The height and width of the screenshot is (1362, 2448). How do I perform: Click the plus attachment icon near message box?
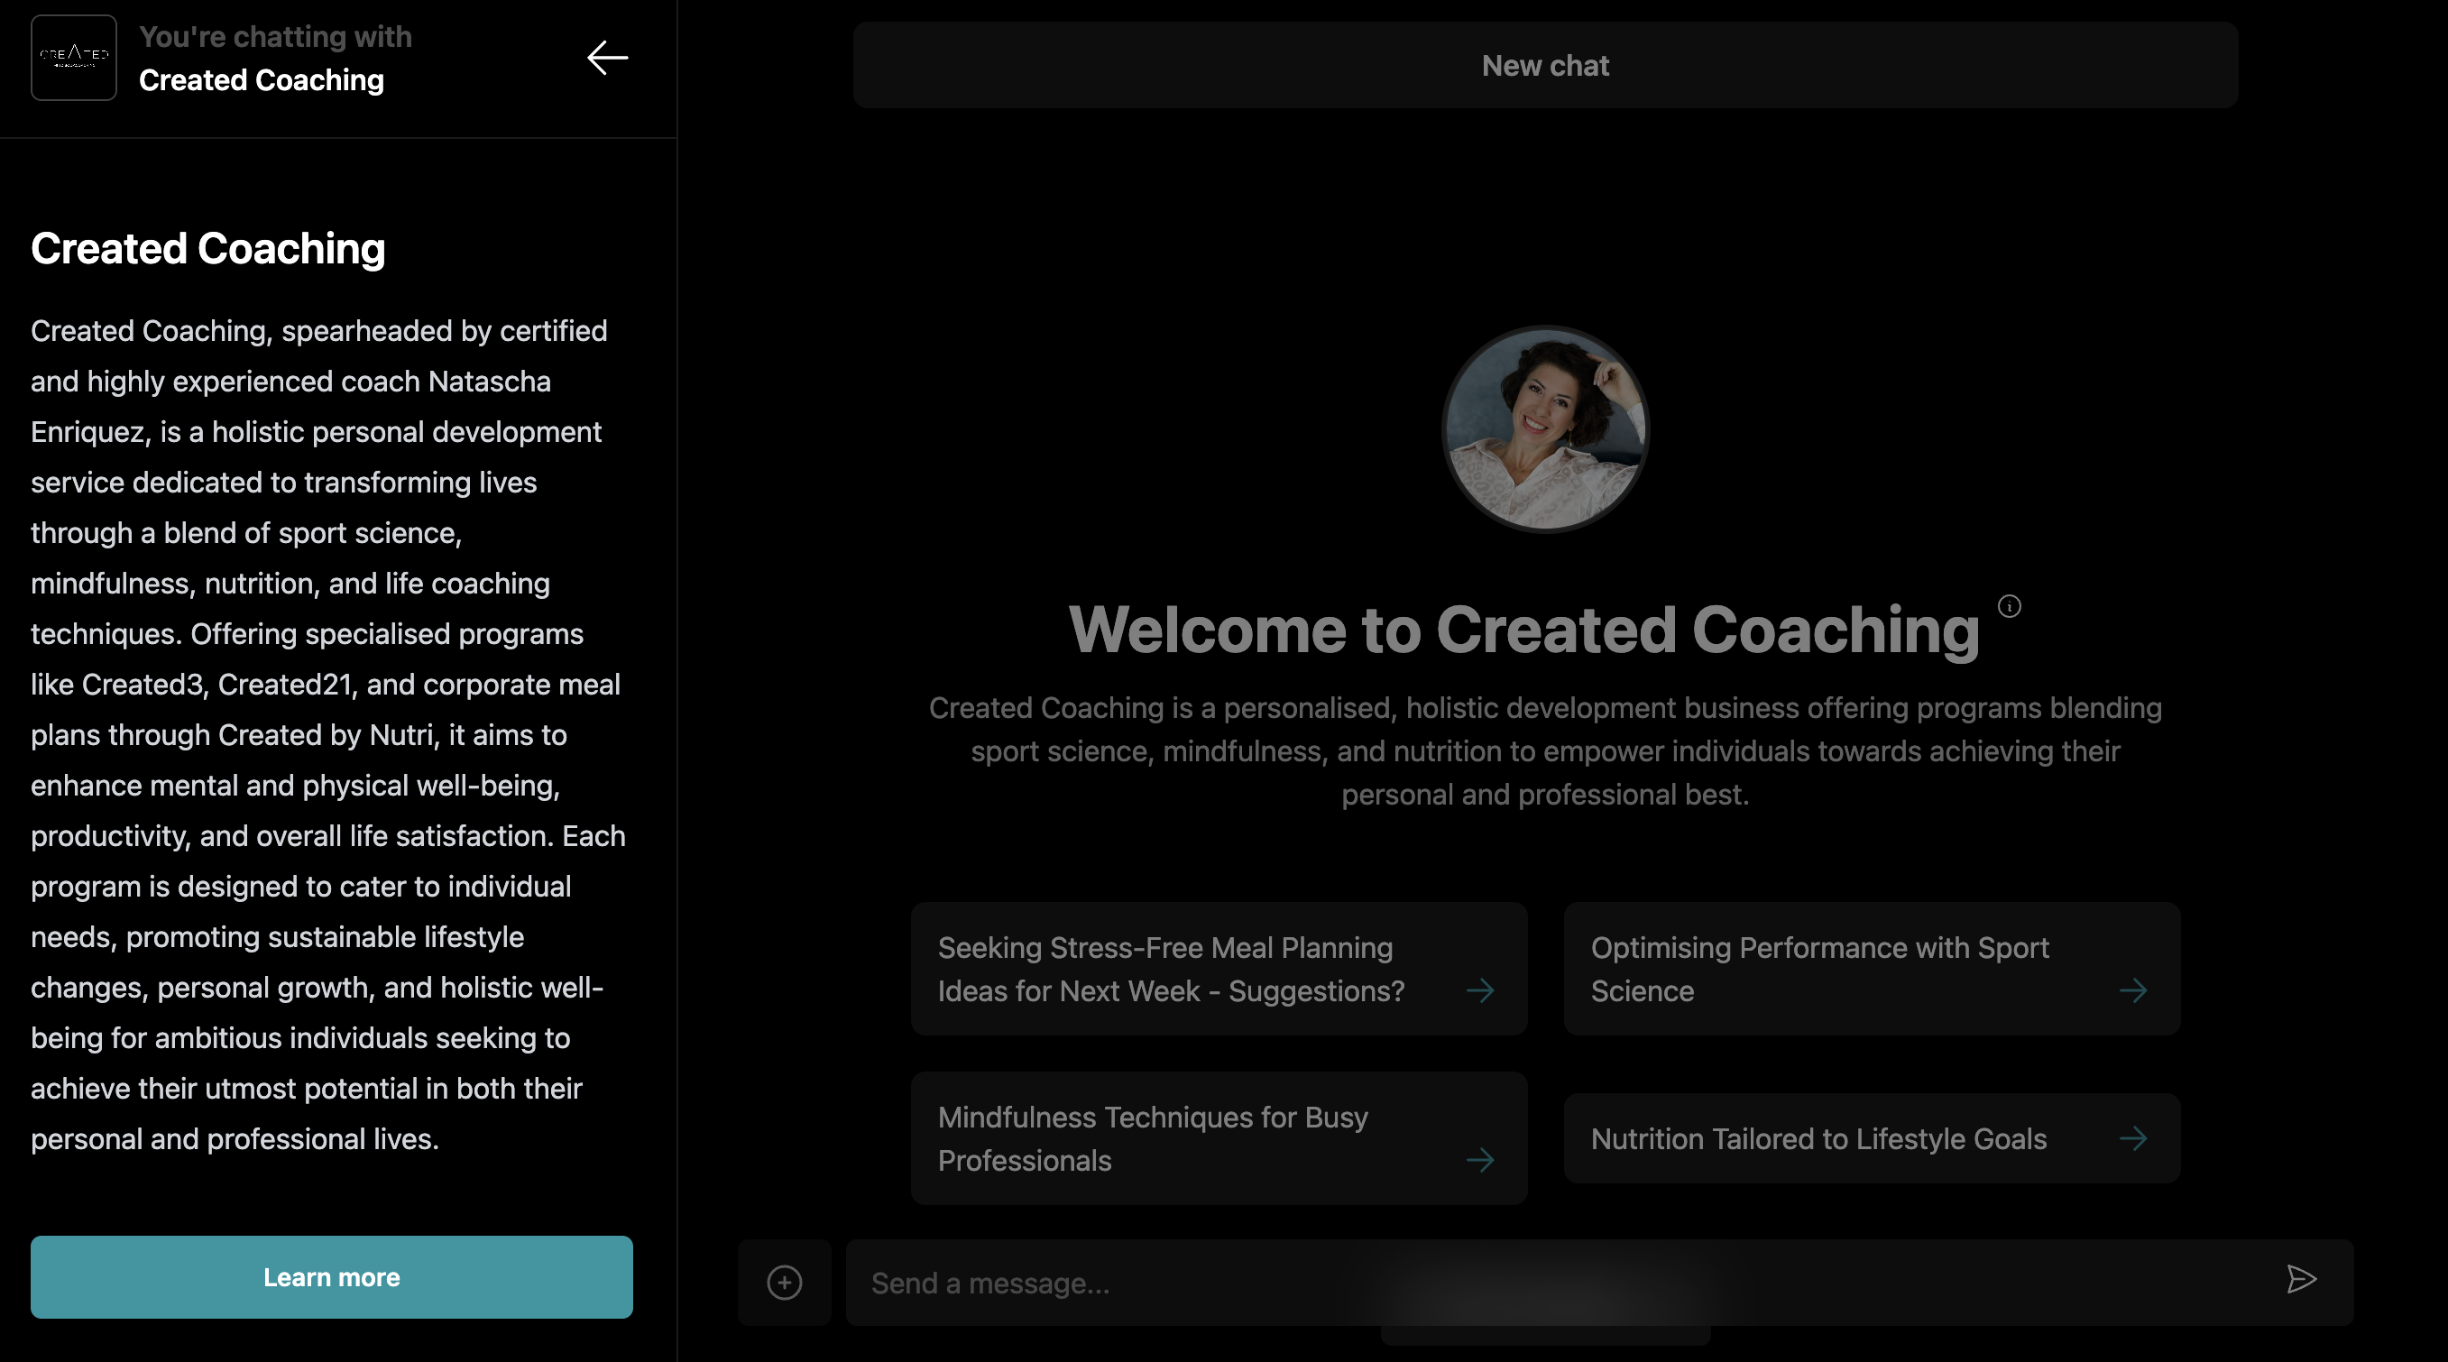(784, 1282)
